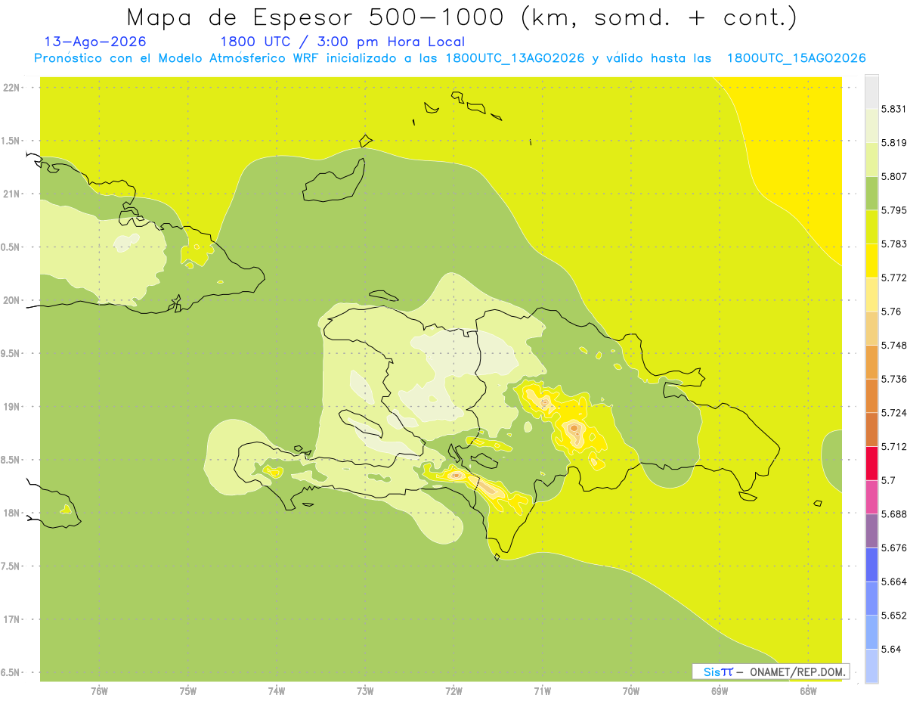
Task: Click the legend value "5.652"
Action: (893, 616)
